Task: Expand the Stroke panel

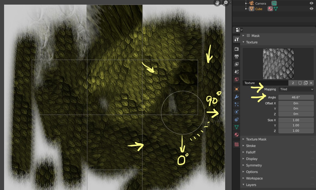Action: coord(251,146)
